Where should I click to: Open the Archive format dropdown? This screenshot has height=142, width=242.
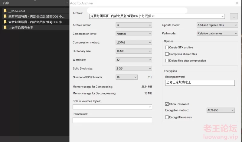[134, 25]
